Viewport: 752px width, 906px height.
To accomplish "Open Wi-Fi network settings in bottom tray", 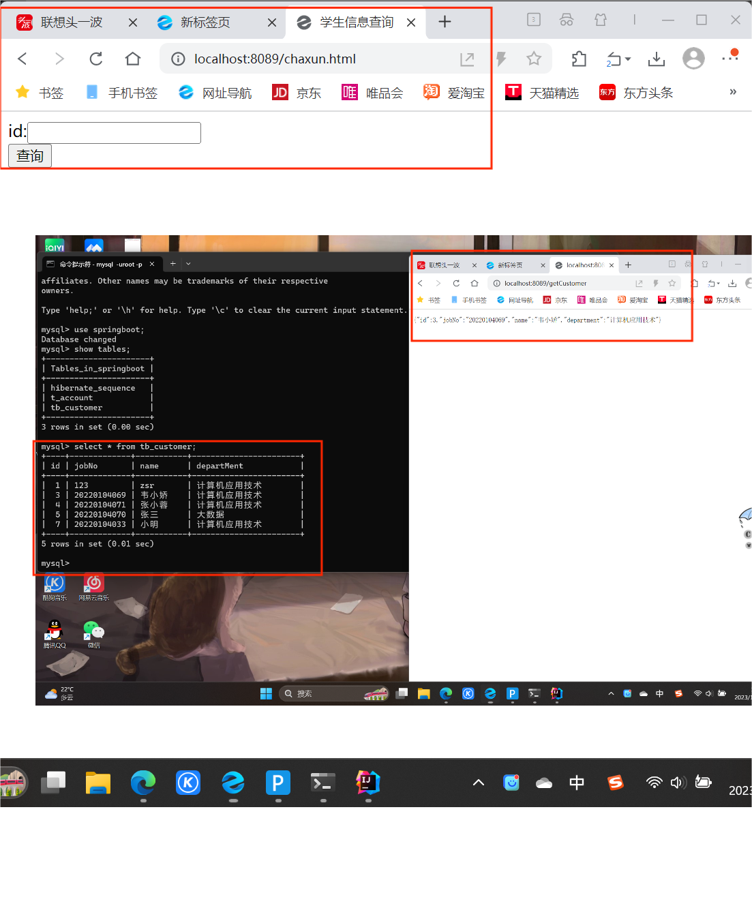I will pos(654,783).
